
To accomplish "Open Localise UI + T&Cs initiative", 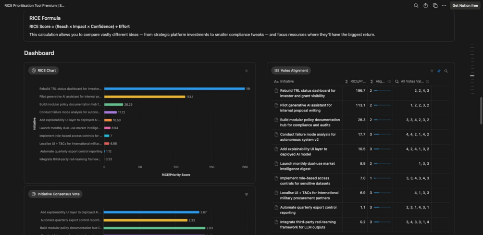I will coord(310,195).
